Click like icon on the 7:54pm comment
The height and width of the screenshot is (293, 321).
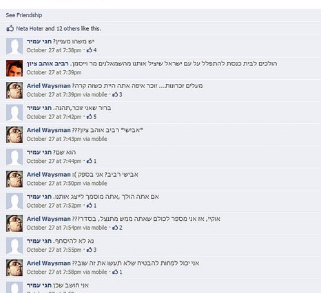115,228
